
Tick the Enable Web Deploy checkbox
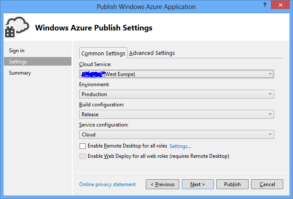coord(83,156)
